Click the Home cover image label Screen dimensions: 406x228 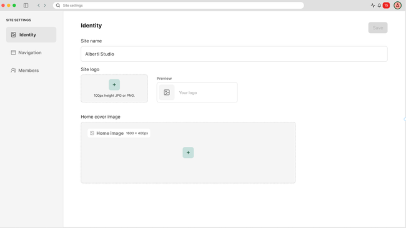pos(101,117)
